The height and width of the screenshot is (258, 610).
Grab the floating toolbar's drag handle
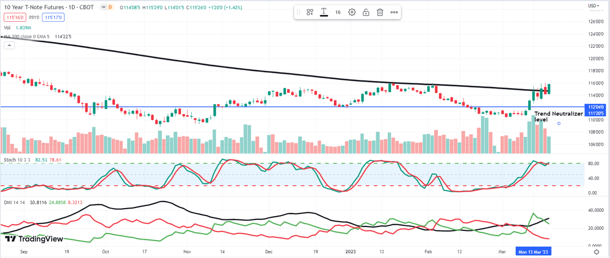click(299, 12)
